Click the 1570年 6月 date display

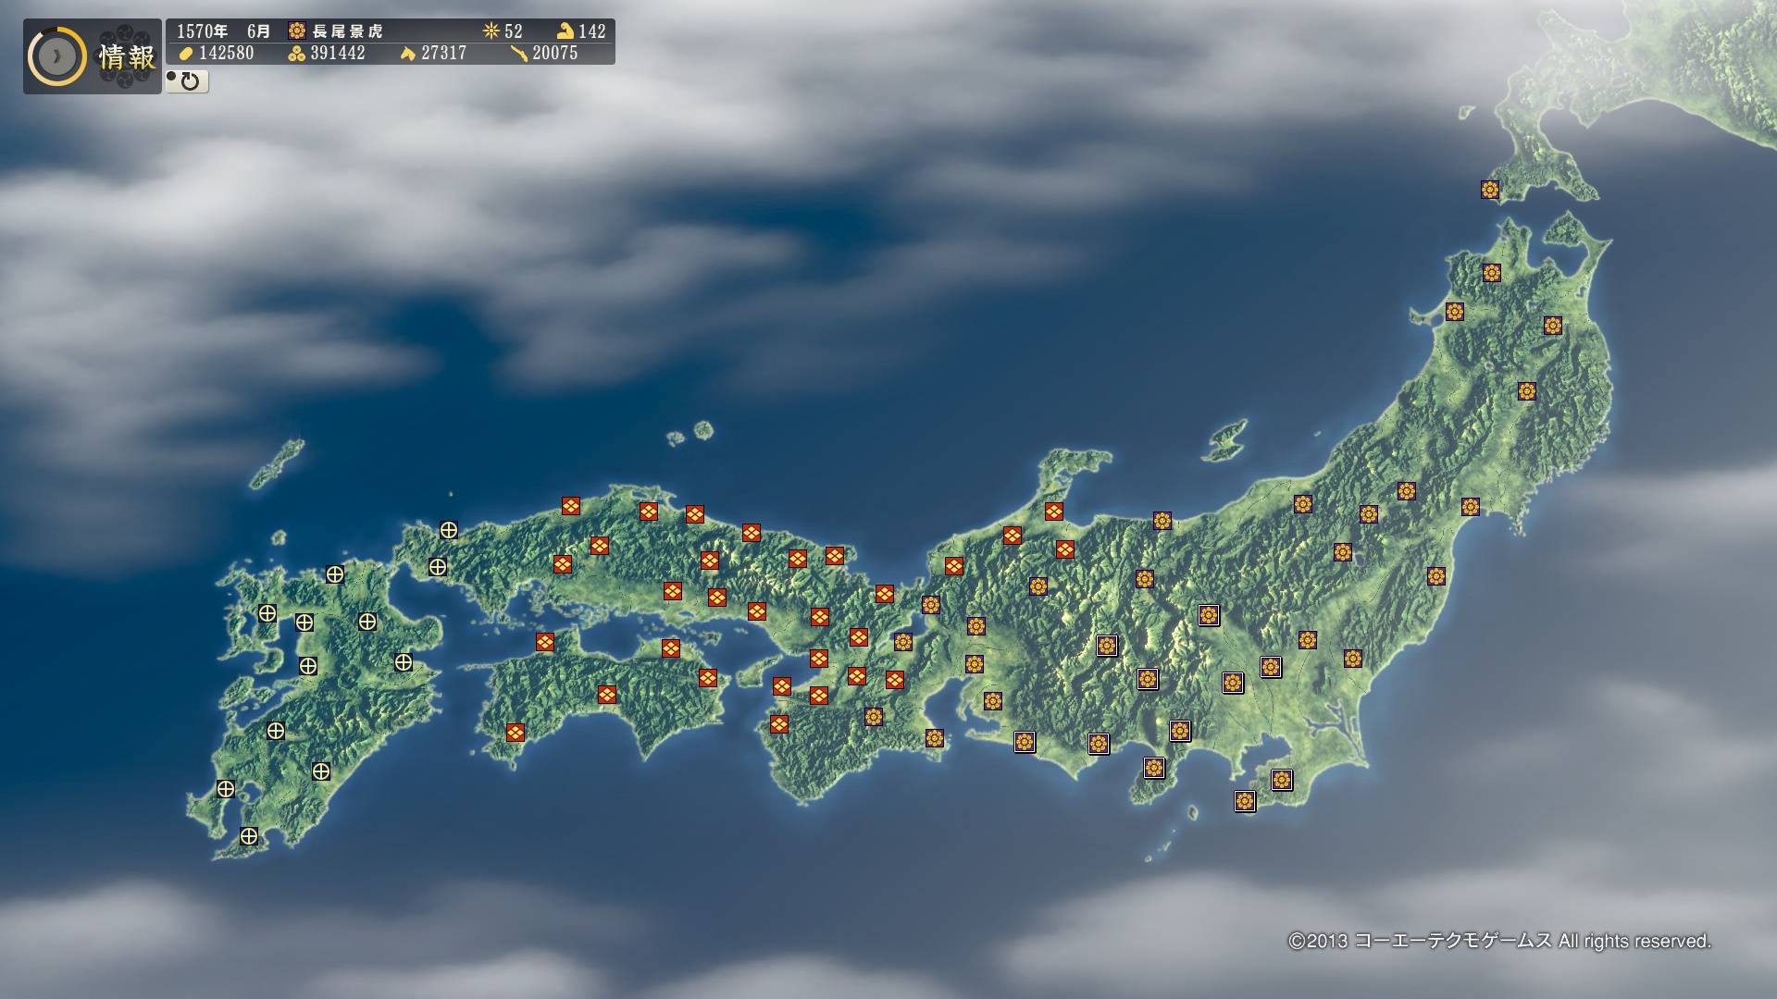[x=224, y=31]
